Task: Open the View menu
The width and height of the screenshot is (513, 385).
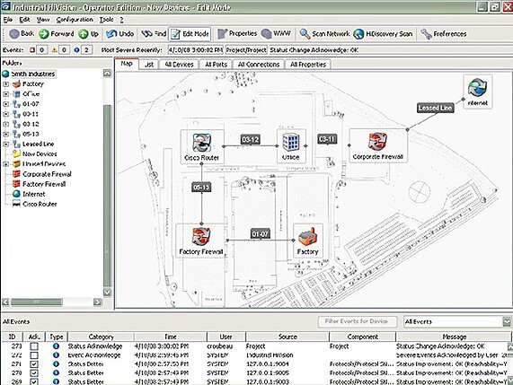Action: point(43,20)
